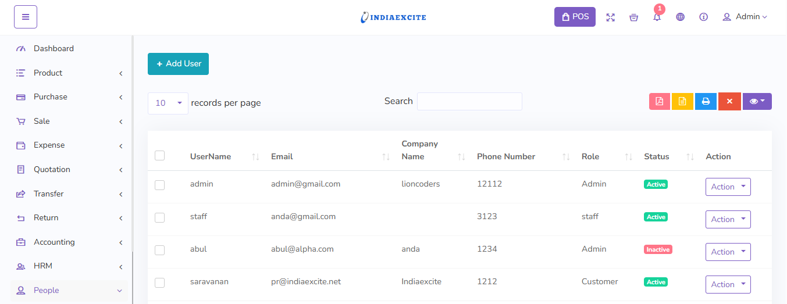Open the notifications bell
The image size is (787, 304).
657,17
